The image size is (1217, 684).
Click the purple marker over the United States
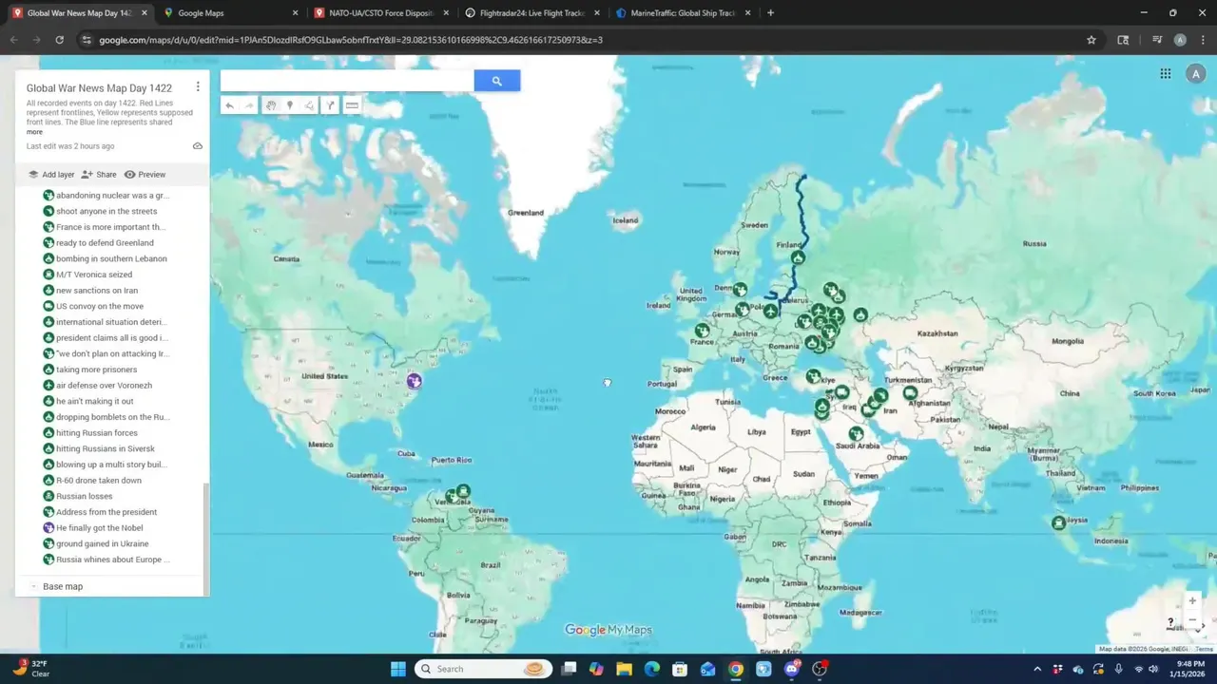tap(414, 381)
